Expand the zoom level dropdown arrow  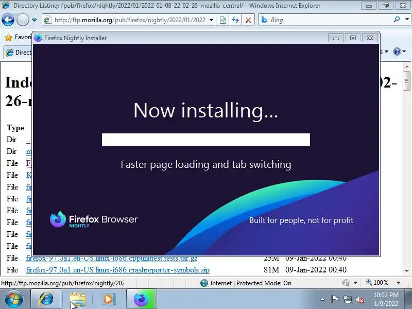[398, 283]
